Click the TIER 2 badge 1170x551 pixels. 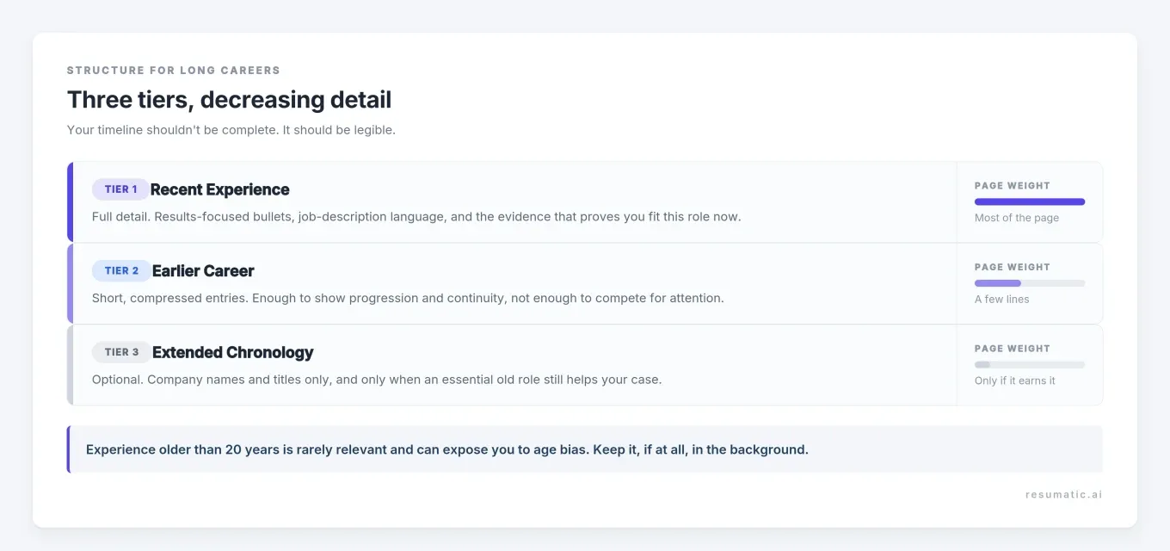pos(121,271)
